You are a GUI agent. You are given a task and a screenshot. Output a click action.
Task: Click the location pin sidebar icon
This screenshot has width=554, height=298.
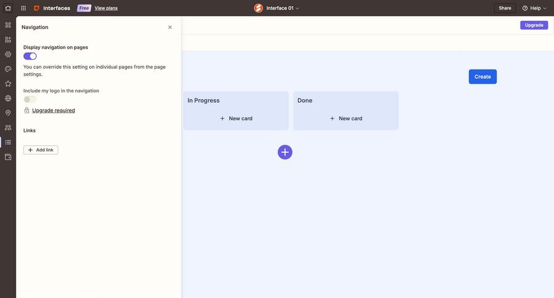click(8, 113)
